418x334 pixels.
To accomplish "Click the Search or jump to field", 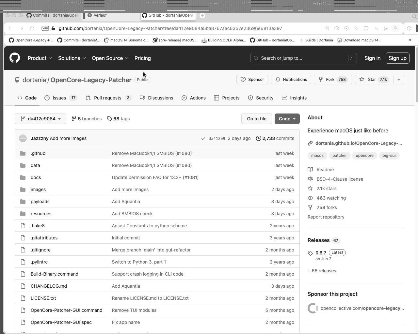I will click(x=304, y=58).
